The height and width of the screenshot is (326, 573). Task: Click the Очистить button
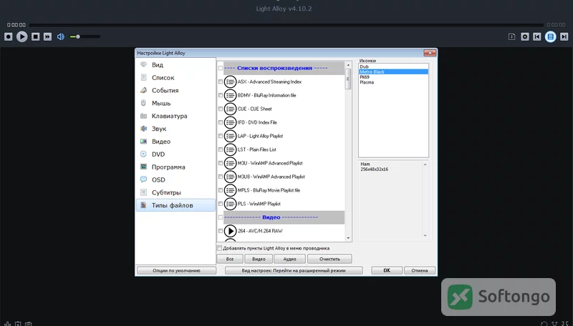click(x=329, y=259)
